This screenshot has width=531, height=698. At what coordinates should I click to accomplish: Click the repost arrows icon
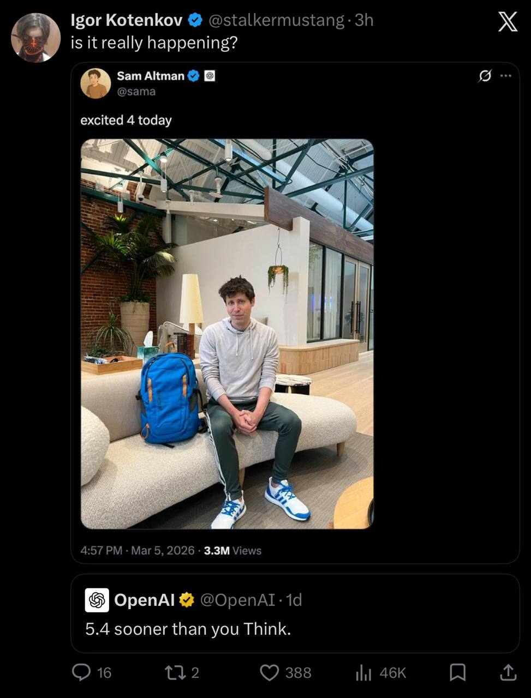coord(175,672)
